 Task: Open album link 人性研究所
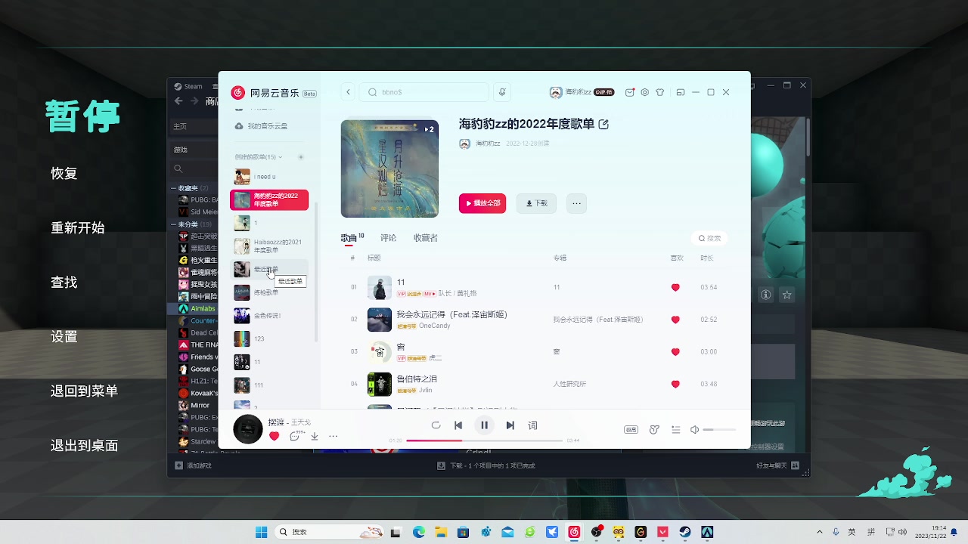(x=569, y=384)
